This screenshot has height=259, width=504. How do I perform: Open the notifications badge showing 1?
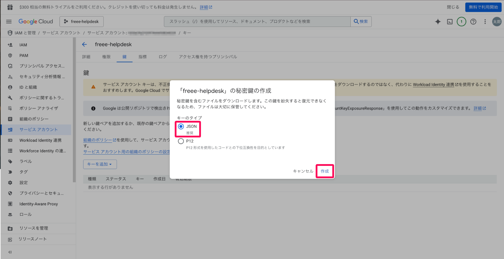pyautogui.click(x=461, y=22)
